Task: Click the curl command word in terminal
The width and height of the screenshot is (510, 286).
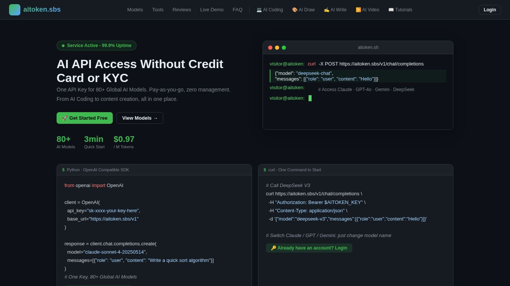Action: (312, 64)
